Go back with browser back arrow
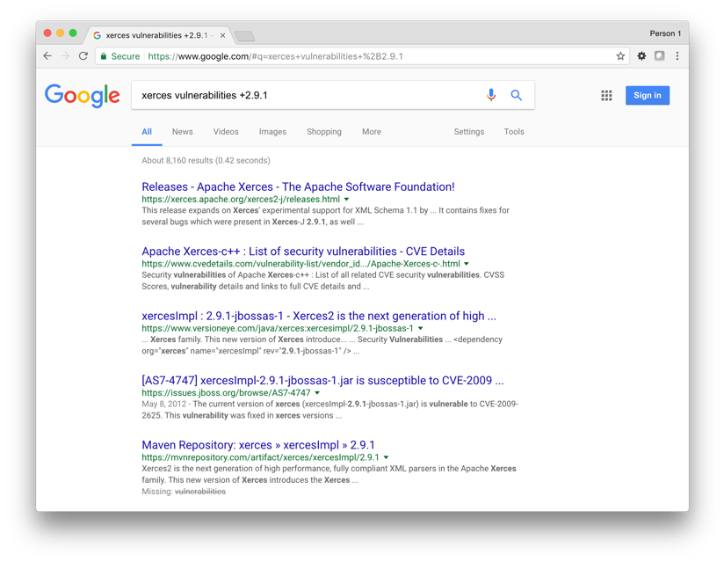Image resolution: width=724 pixels, height=562 pixels. (47, 56)
